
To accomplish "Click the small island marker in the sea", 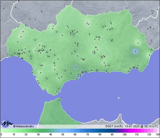I will pos(119,98).
